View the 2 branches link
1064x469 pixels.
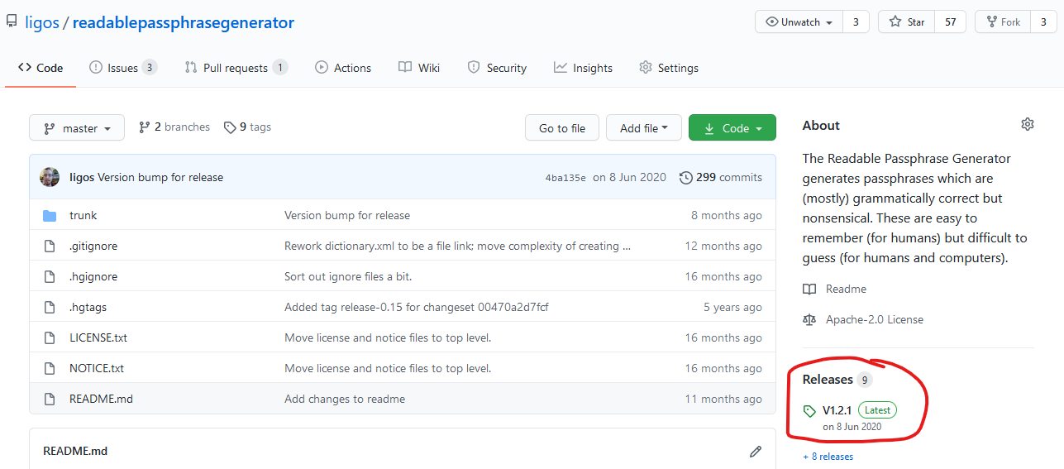click(174, 127)
